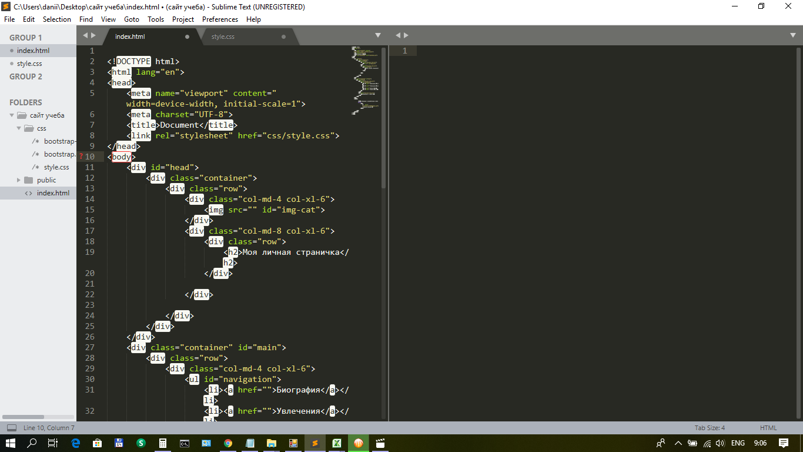The width and height of the screenshot is (803, 452).
Task: Click right tab-scroll arrow in second pane
Action: coord(406,35)
